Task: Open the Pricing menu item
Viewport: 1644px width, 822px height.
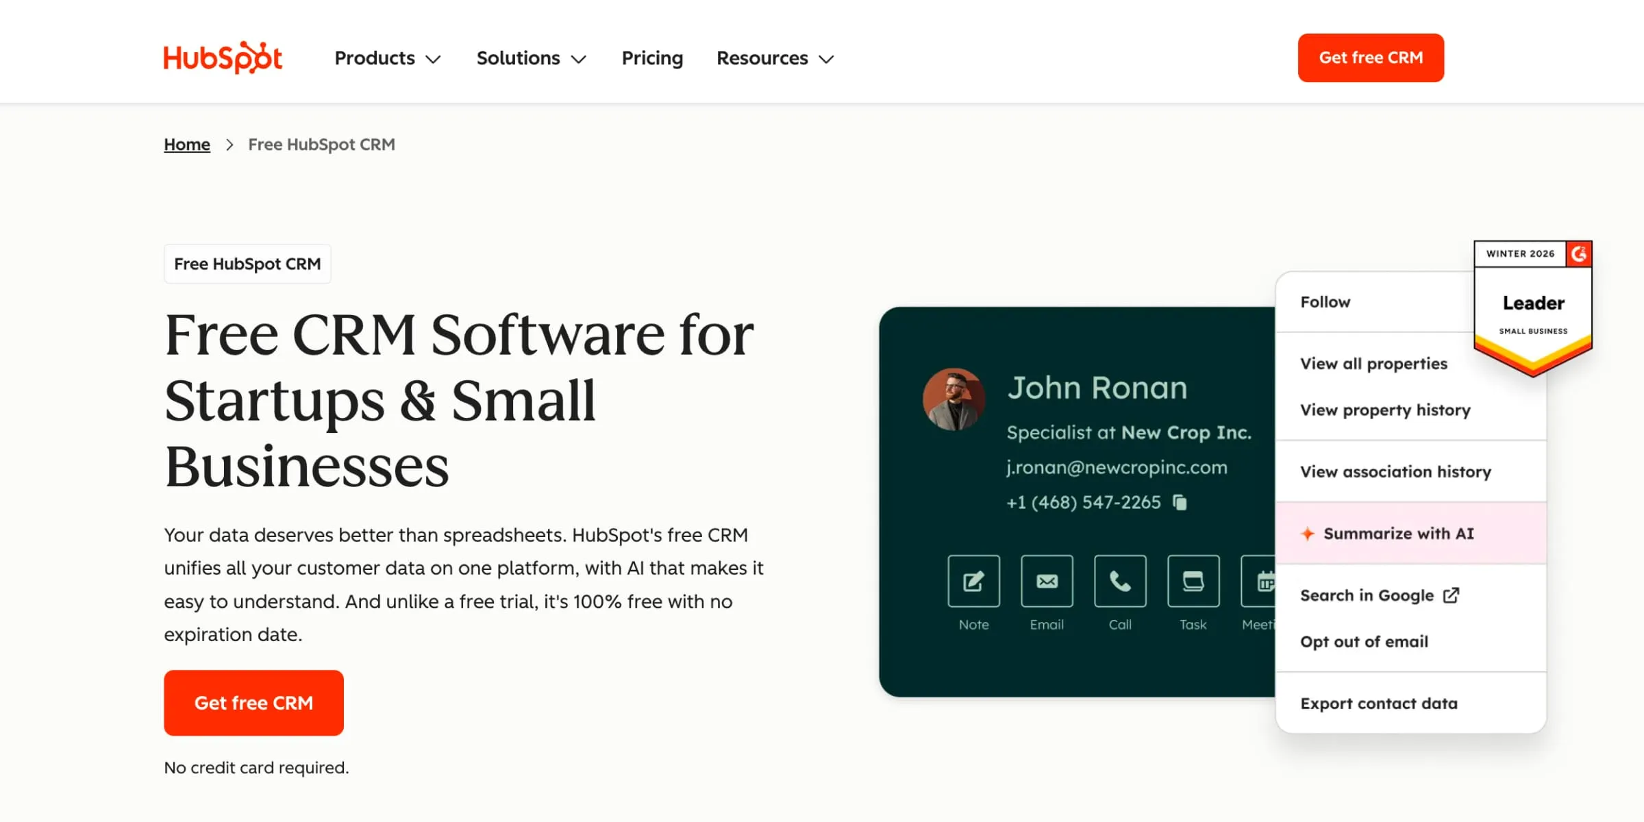Action: (651, 58)
